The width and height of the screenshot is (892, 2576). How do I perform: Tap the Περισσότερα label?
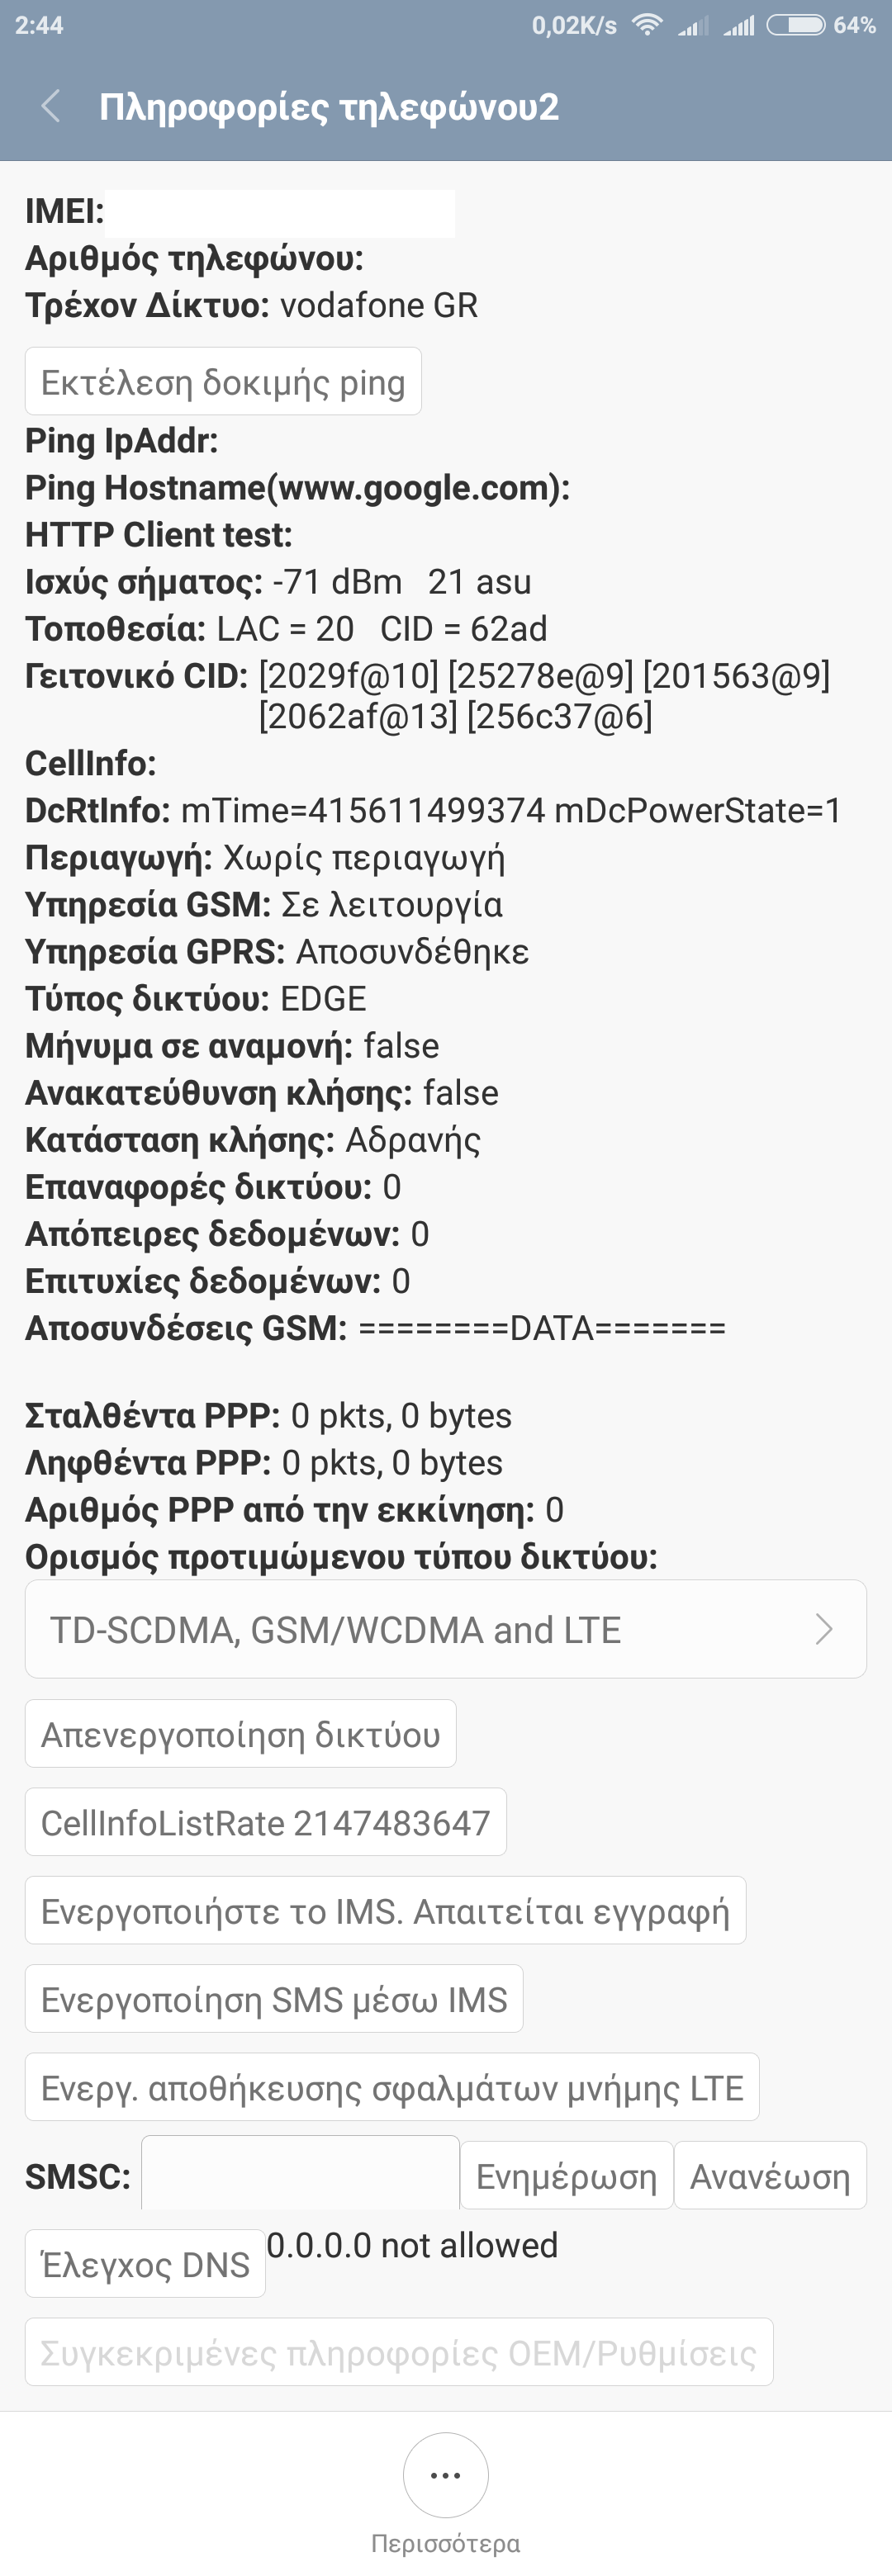pos(445,2543)
